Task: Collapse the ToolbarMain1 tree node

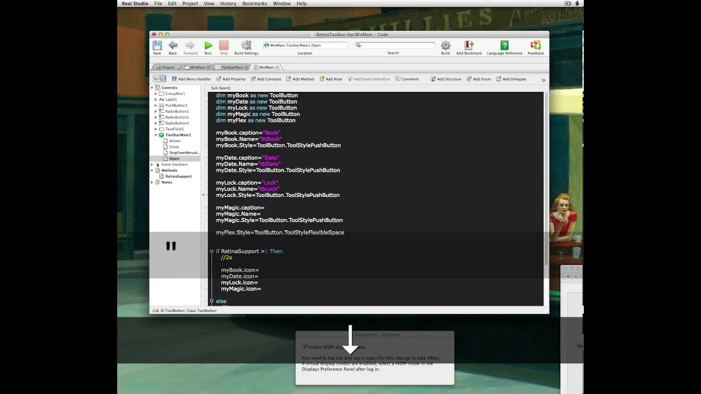Action: point(156,135)
